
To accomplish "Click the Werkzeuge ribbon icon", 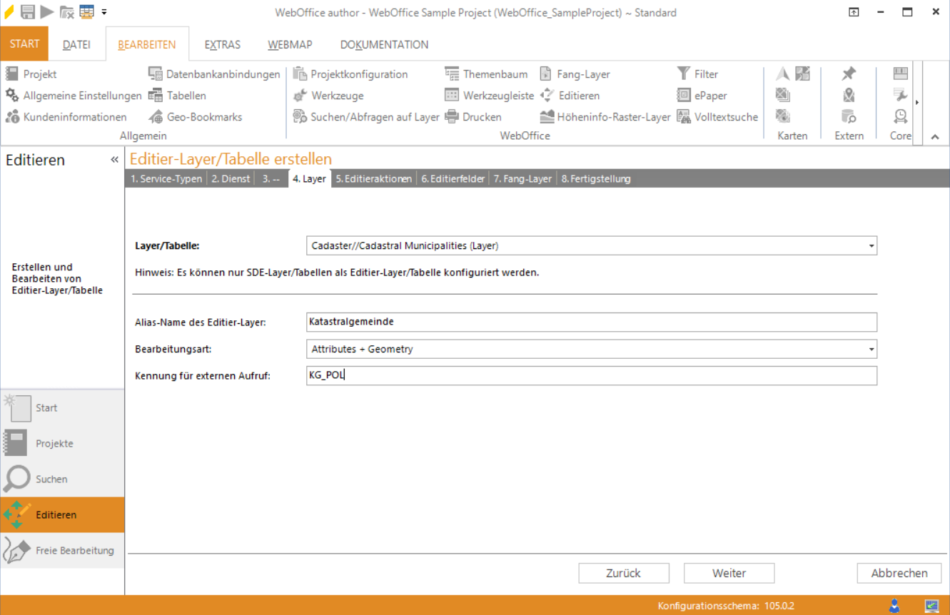I will pos(300,96).
